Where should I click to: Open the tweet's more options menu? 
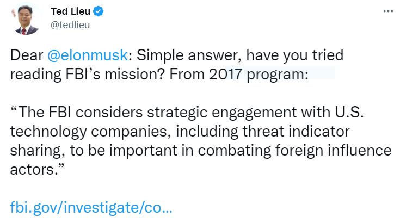[x=387, y=11]
